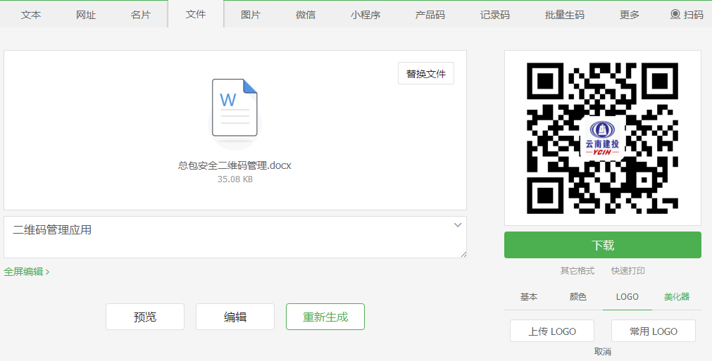Screen dimensions: 712x361
Task: Switch to the 文本 tab
Action: click(x=31, y=15)
